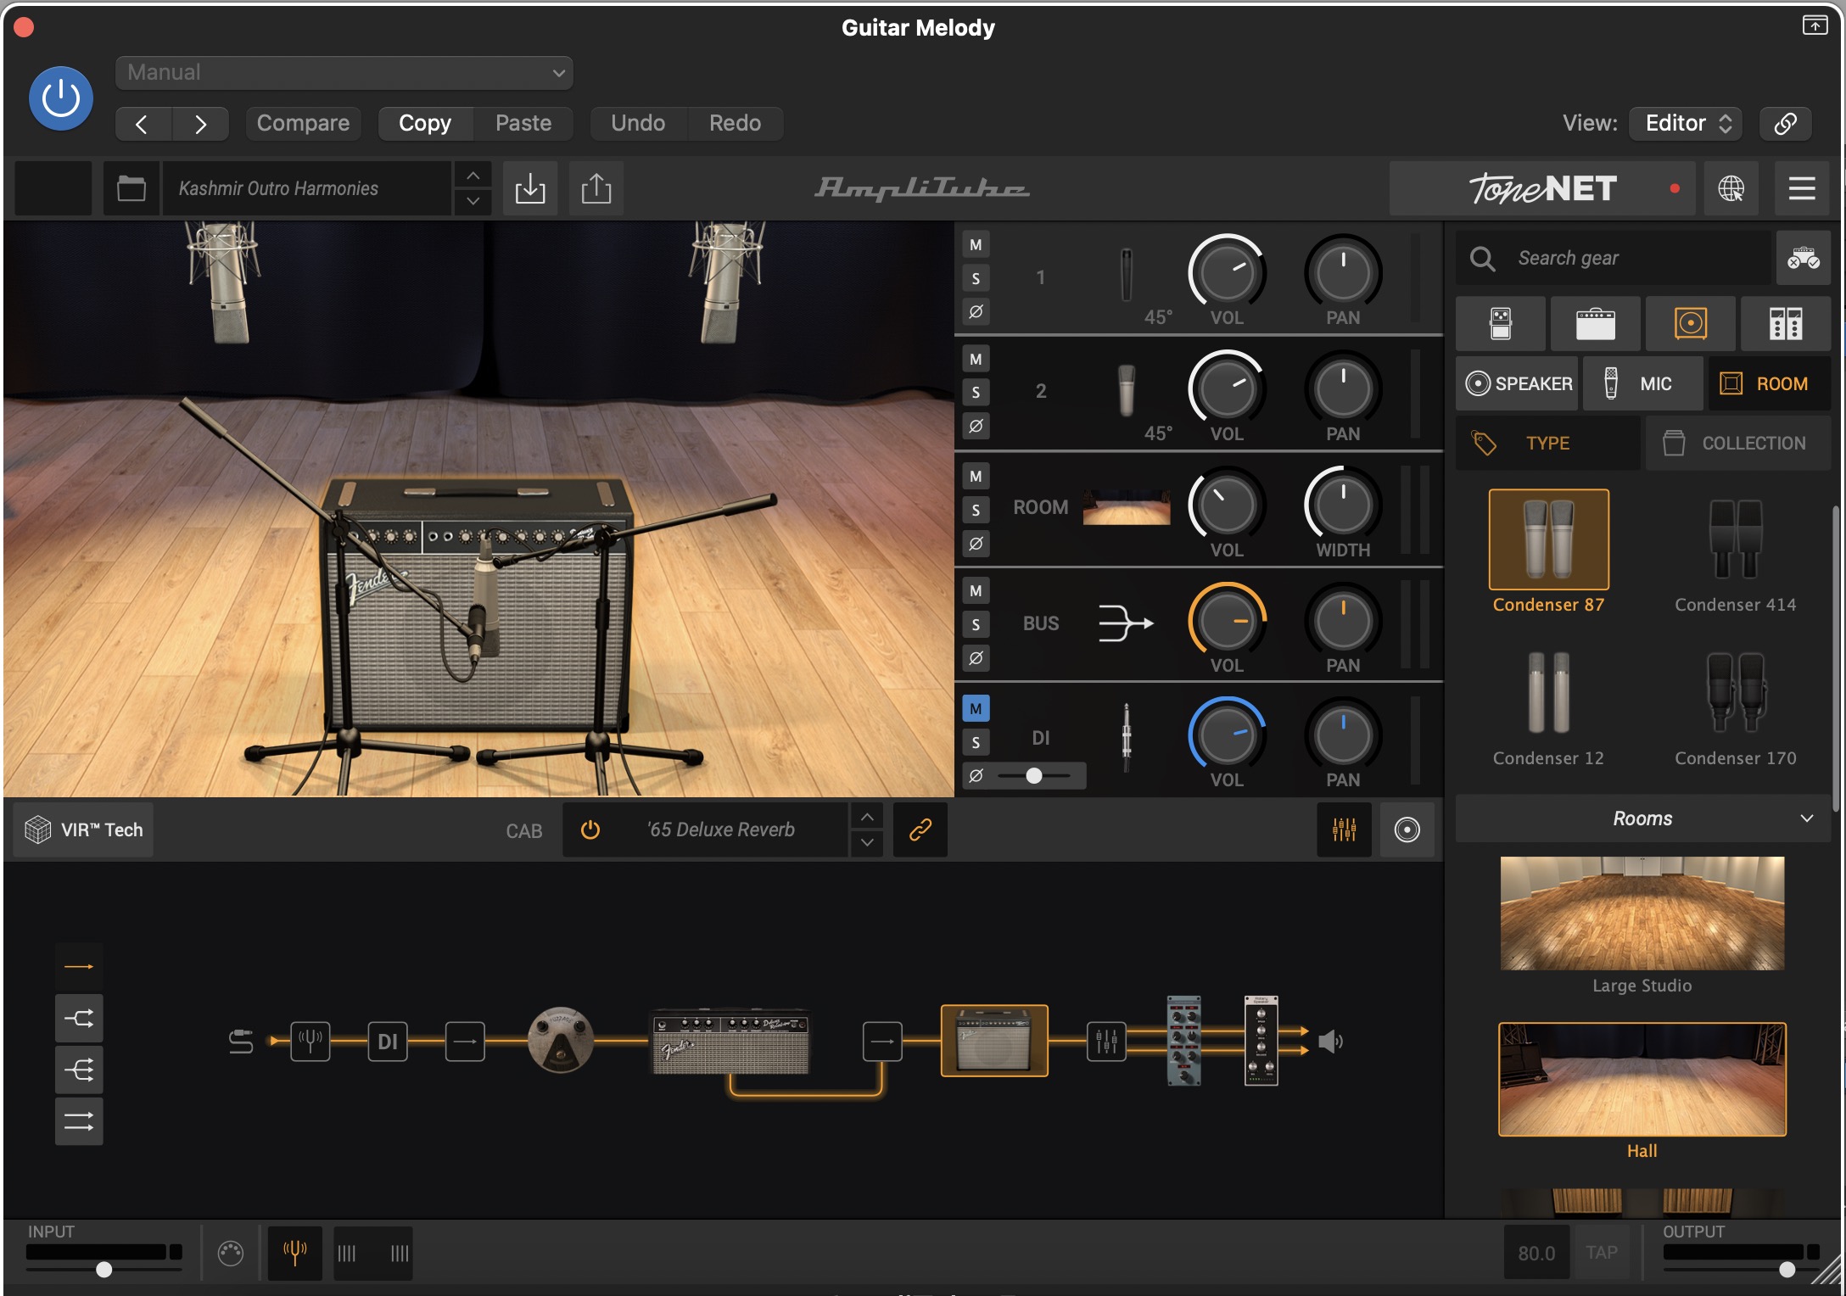
Task: Click the DI block in signal chain
Action: (388, 1041)
